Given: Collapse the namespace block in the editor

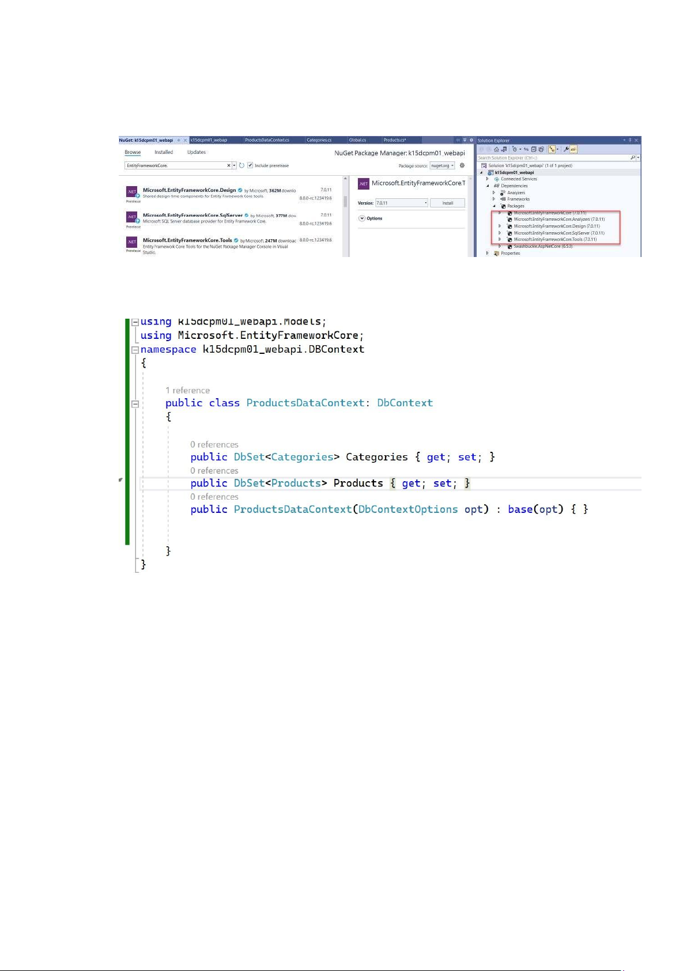Looking at the screenshot, I should pyautogui.click(x=135, y=350).
